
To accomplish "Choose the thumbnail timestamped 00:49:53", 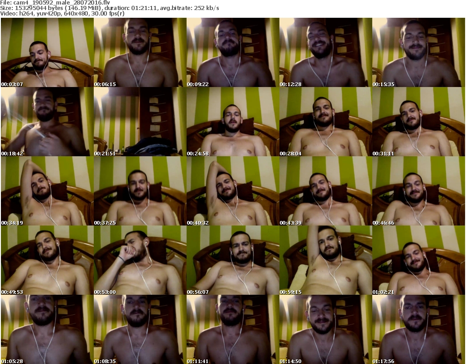I will [x=47, y=260].
